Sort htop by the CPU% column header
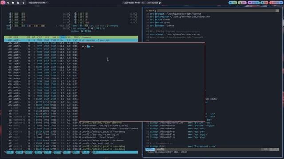The width and height of the screenshot is (284, 159). pos(62,37)
